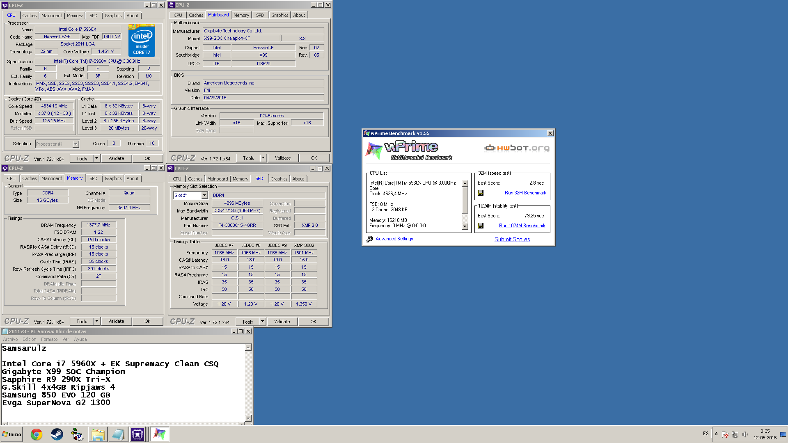
Task: Open the Ayuda menu in Notepad
Action: click(80, 339)
